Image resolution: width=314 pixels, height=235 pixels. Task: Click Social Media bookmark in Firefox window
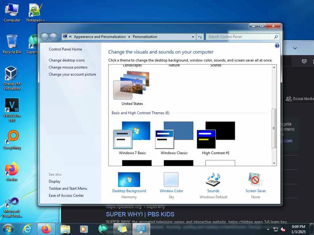pyautogui.click(x=300, y=99)
